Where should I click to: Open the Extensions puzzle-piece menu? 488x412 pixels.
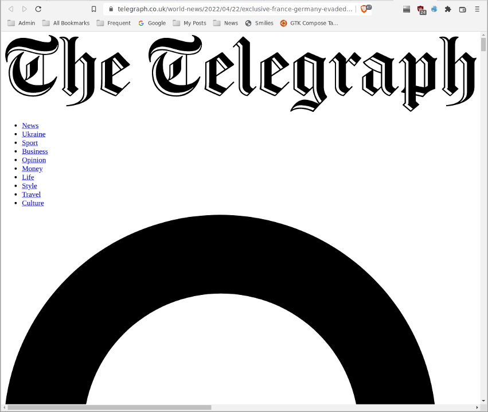coord(448,9)
